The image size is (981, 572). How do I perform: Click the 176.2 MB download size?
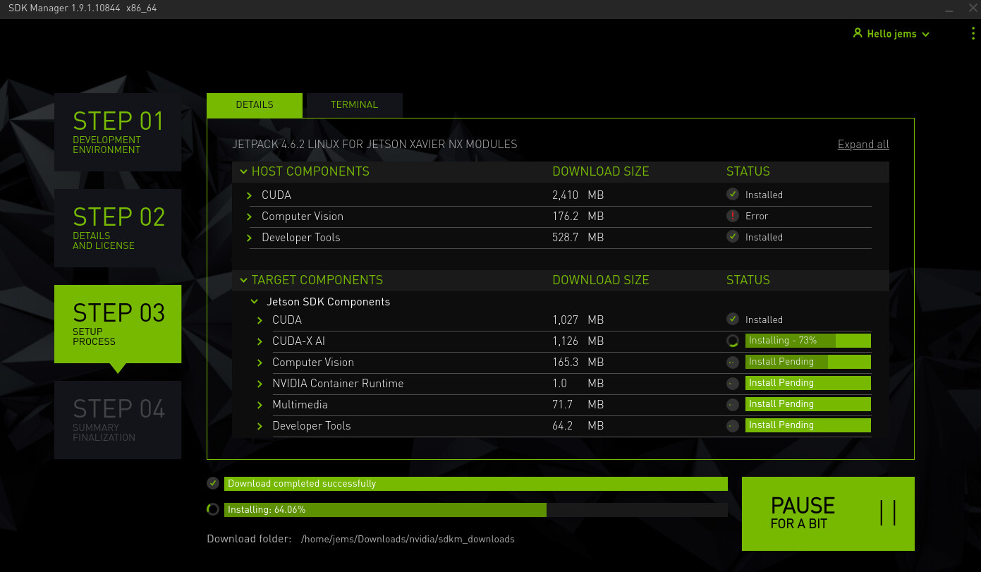coord(578,217)
